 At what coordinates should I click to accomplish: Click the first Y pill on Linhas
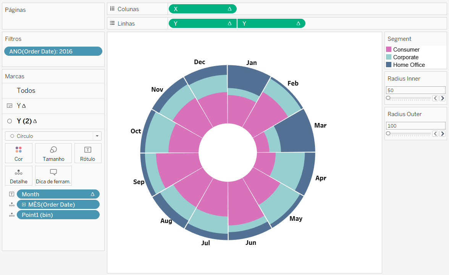point(203,24)
